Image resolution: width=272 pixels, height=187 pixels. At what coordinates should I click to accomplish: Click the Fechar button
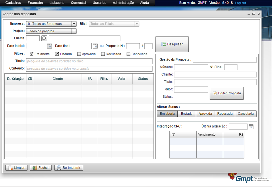click(x=41, y=168)
